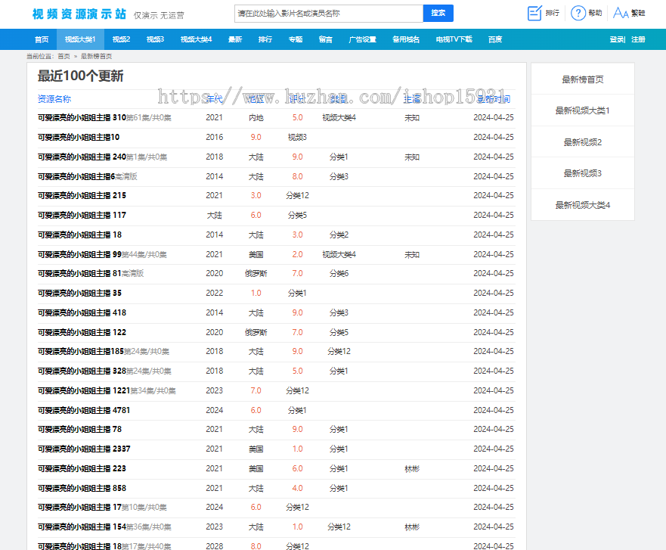Switch to traditional Chinese via 繁體 icon

pos(621,13)
